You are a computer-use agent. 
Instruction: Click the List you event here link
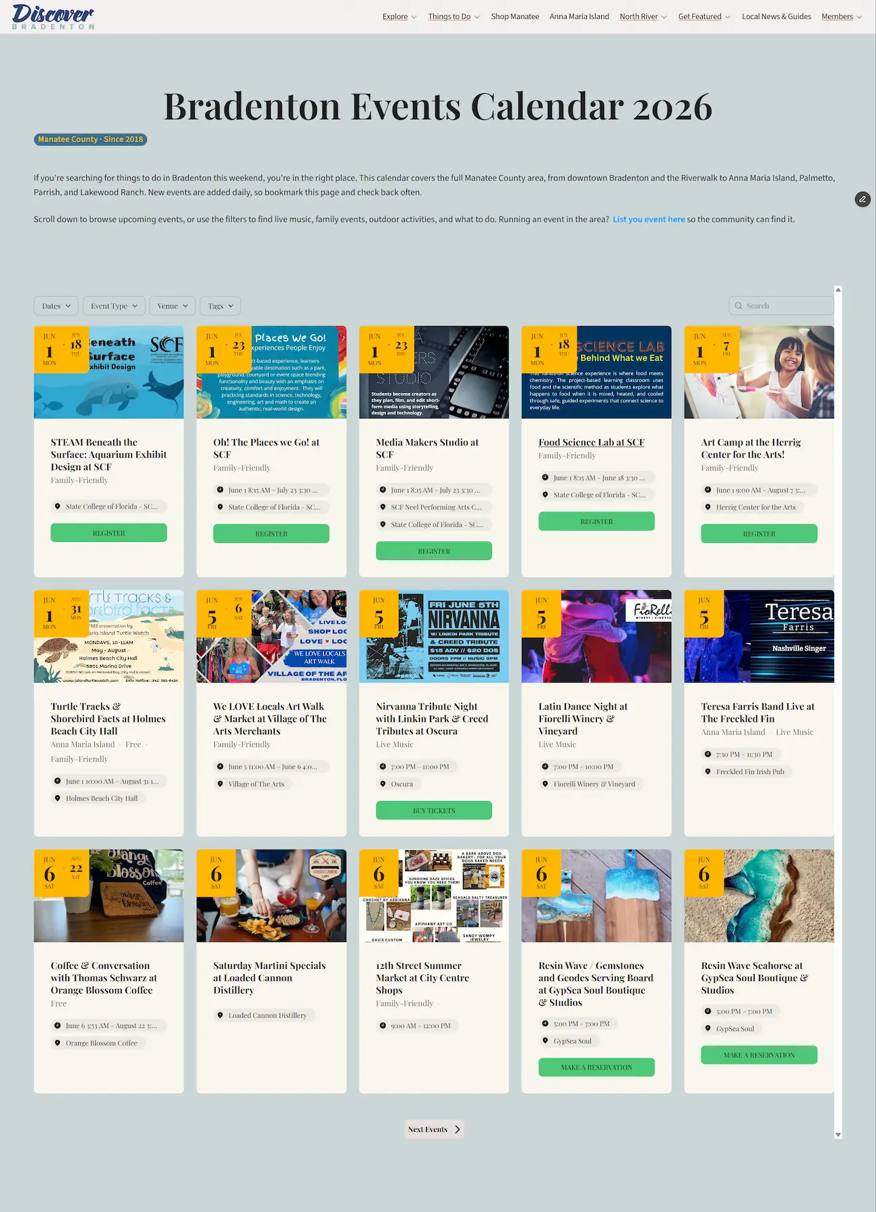649,220
